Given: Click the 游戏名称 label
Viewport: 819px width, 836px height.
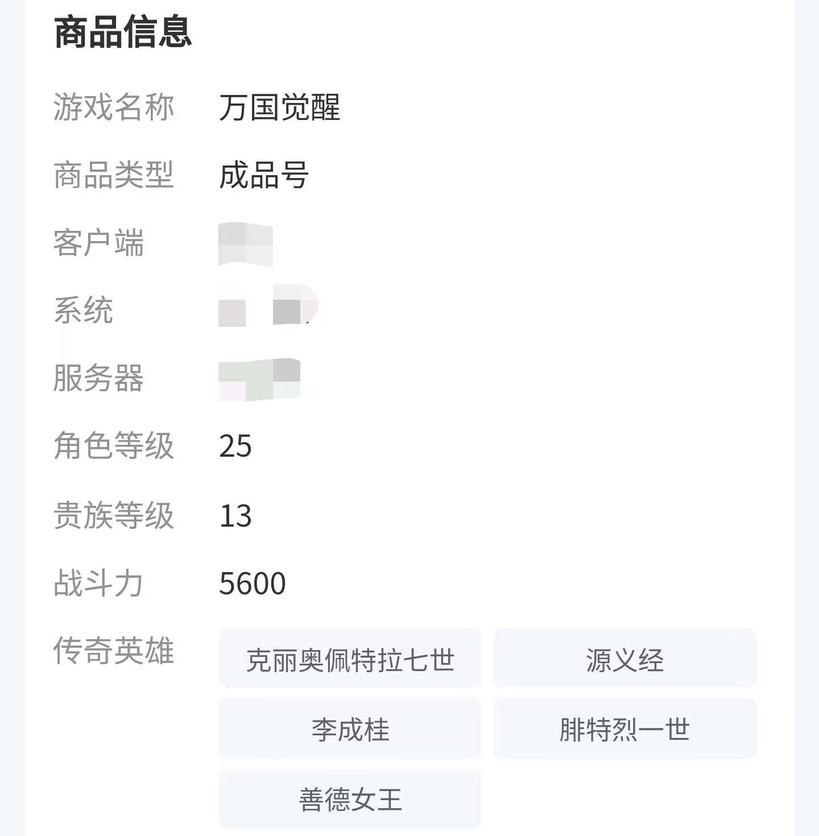Looking at the screenshot, I should [114, 107].
